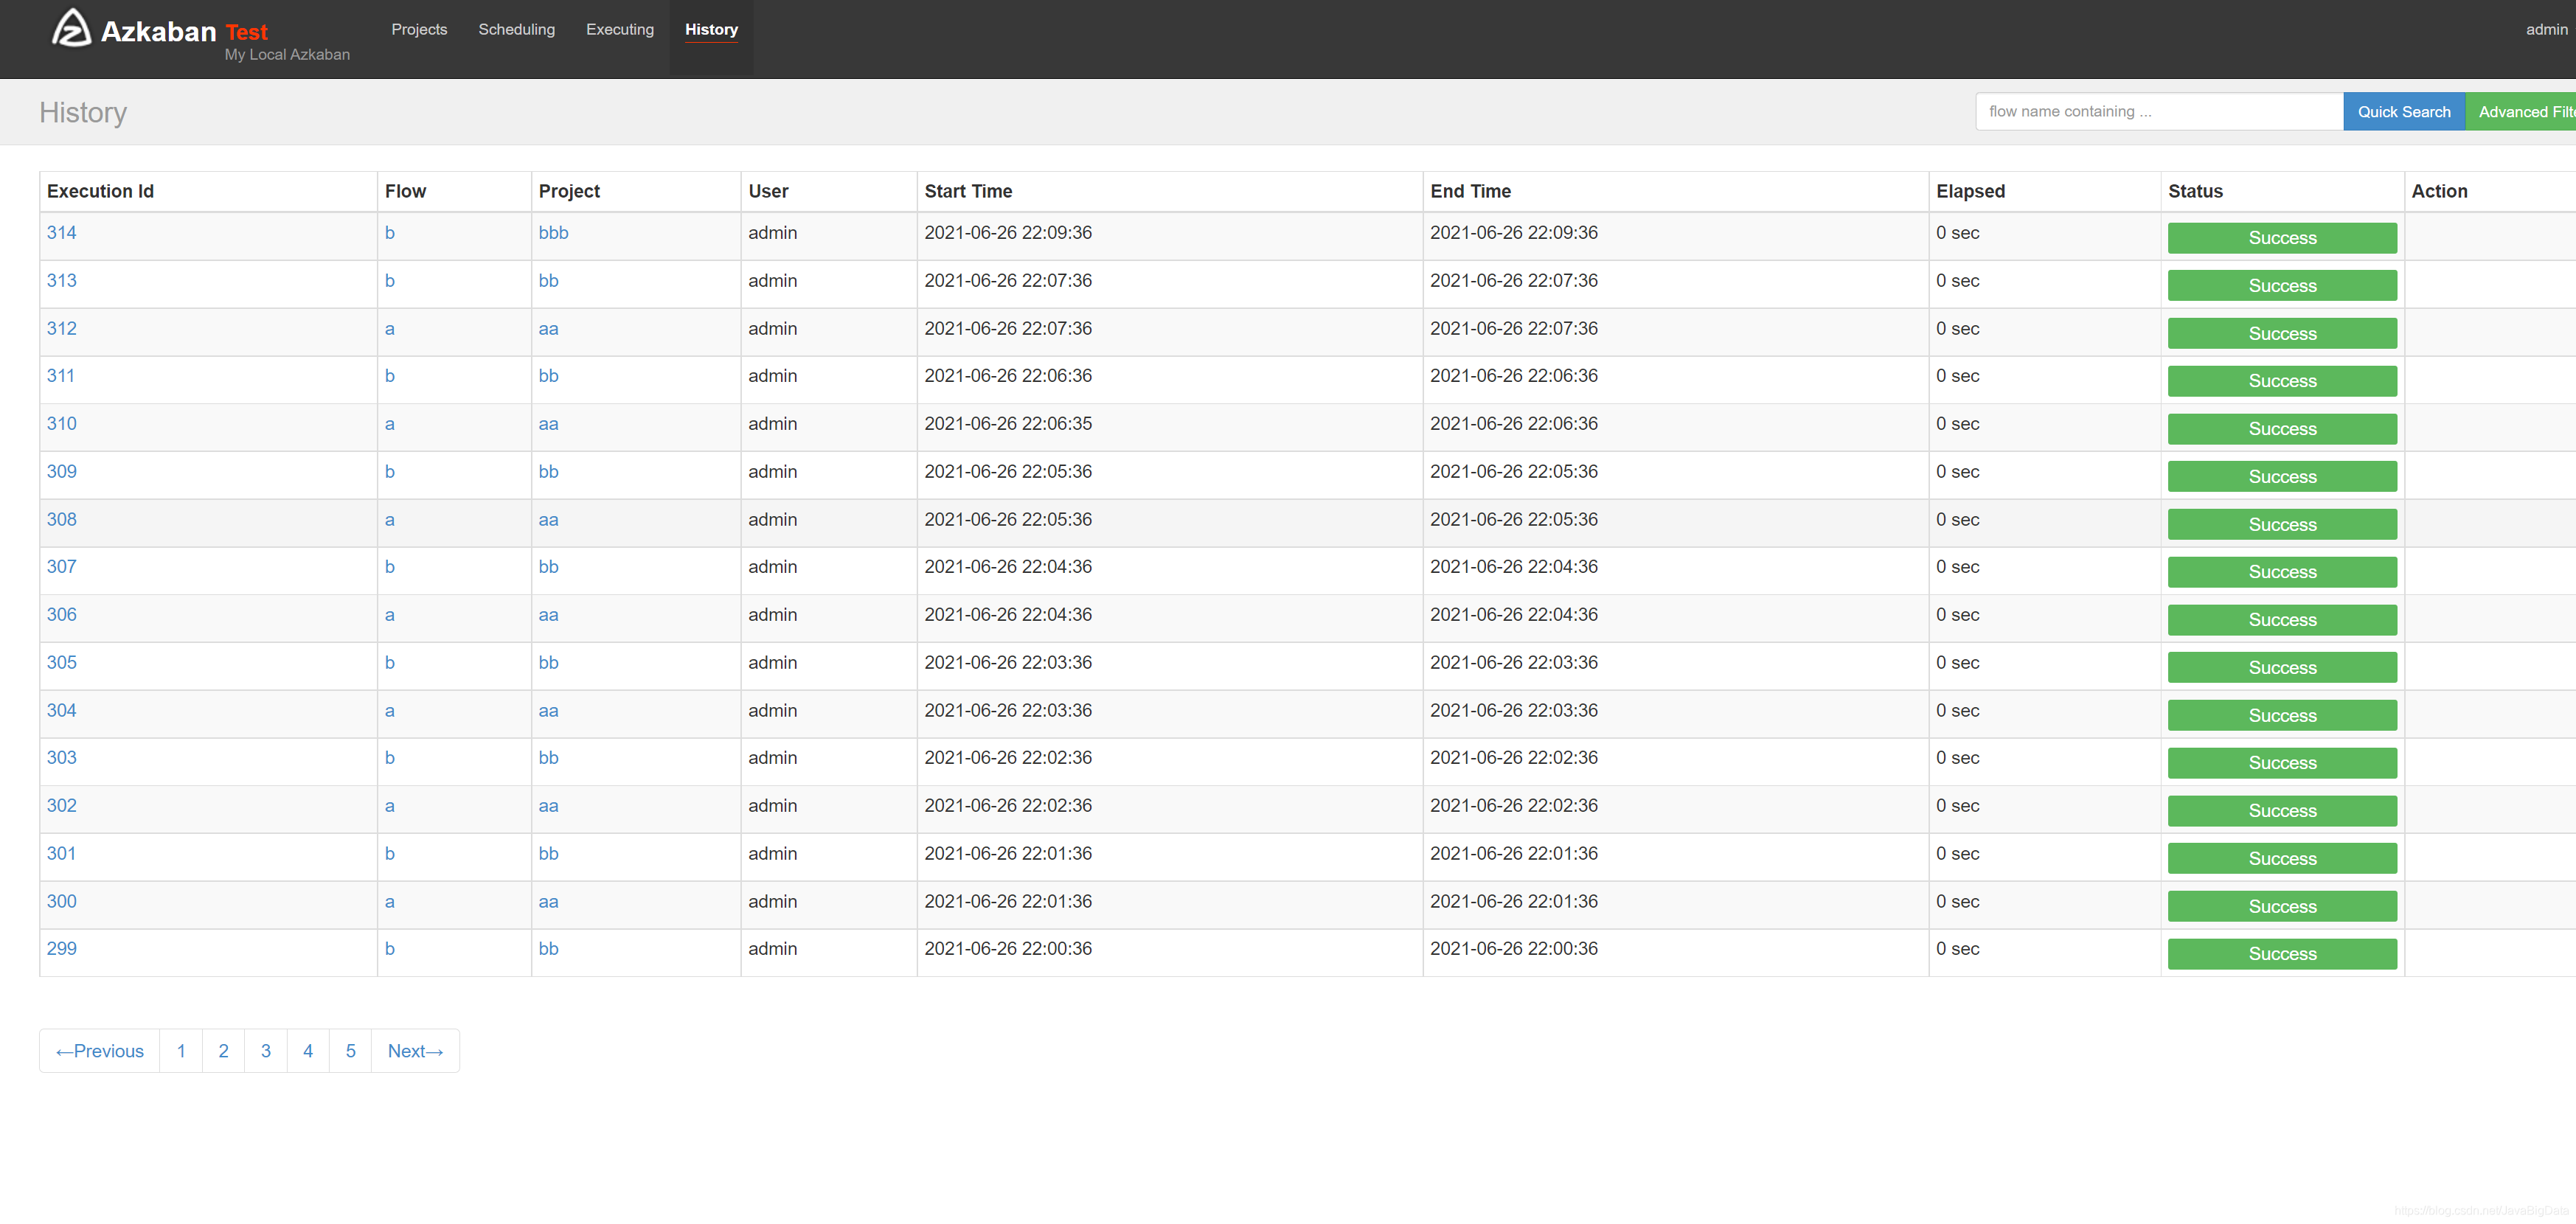Open the Scheduling nav tab
This screenshot has width=2576, height=1224.
coord(516,29)
